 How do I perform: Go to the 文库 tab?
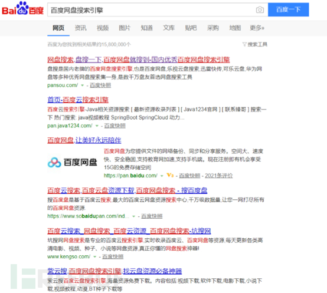coord(169,28)
